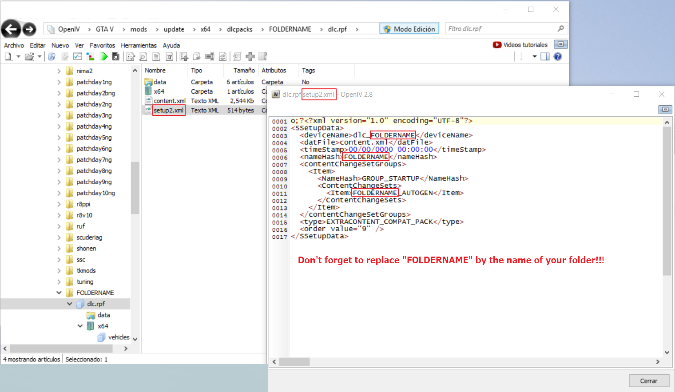
Task: Collapse the dlc.rpf tree node
Action: click(x=70, y=304)
